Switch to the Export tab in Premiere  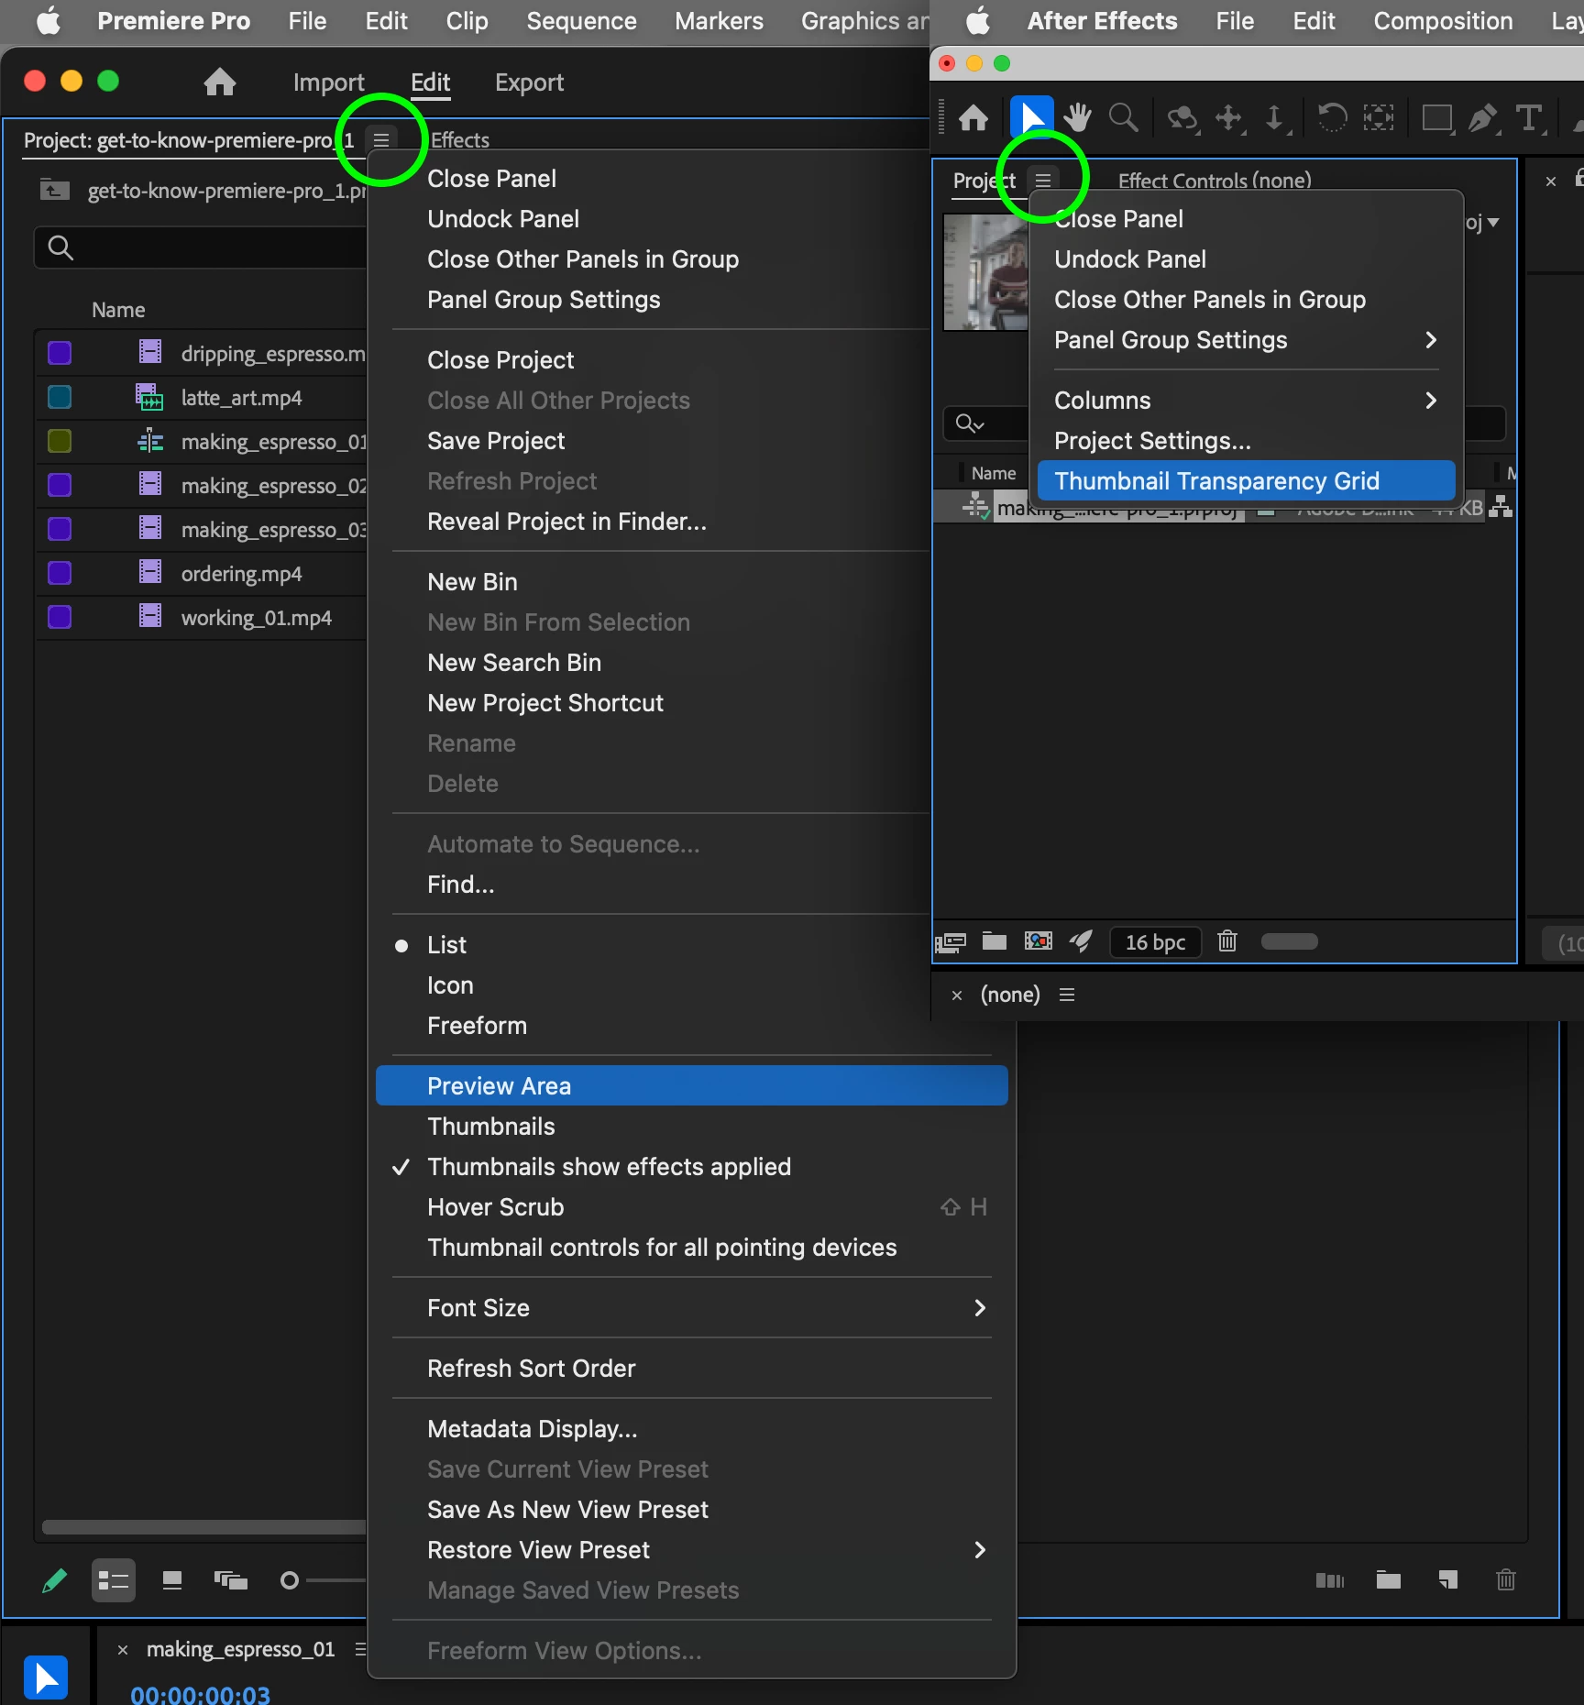tap(529, 82)
